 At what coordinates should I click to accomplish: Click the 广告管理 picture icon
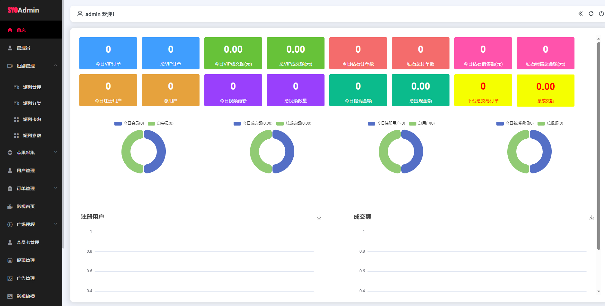(x=10, y=278)
